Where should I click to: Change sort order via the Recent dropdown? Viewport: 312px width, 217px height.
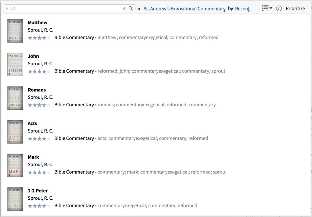pos(242,9)
